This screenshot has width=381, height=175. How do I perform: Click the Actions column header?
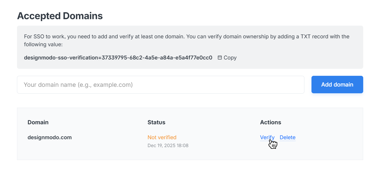click(270, 122)
